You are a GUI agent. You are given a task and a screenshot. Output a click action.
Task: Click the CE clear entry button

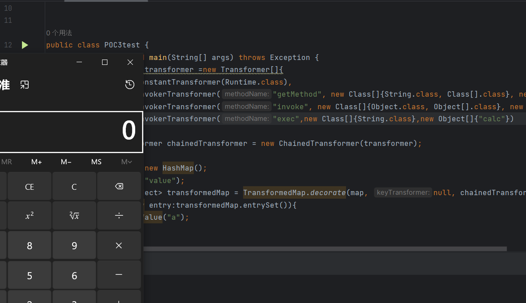click(x=30, y=187)
